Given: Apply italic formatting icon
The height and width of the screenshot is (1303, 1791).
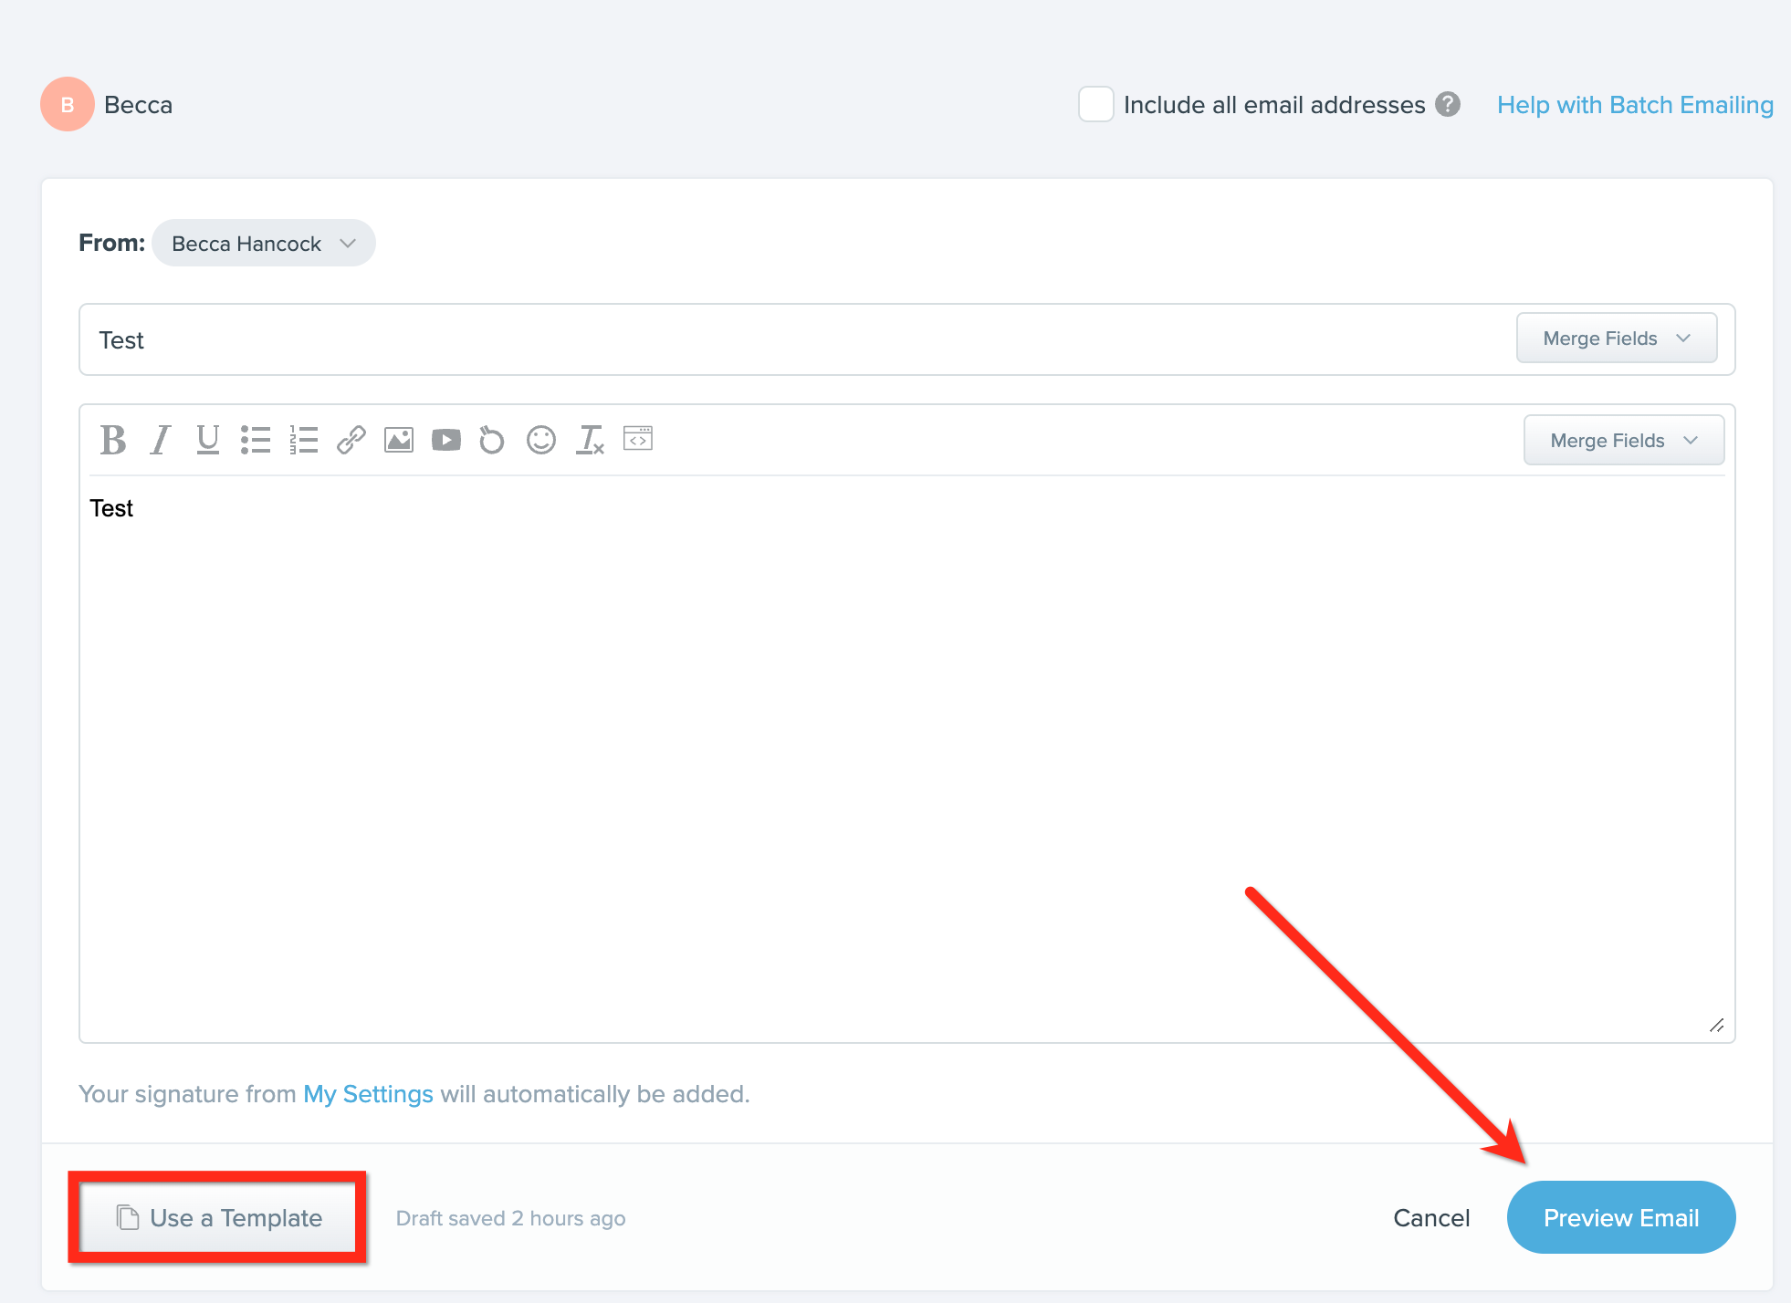Looking at the screenshot, I should click(161, 440).
